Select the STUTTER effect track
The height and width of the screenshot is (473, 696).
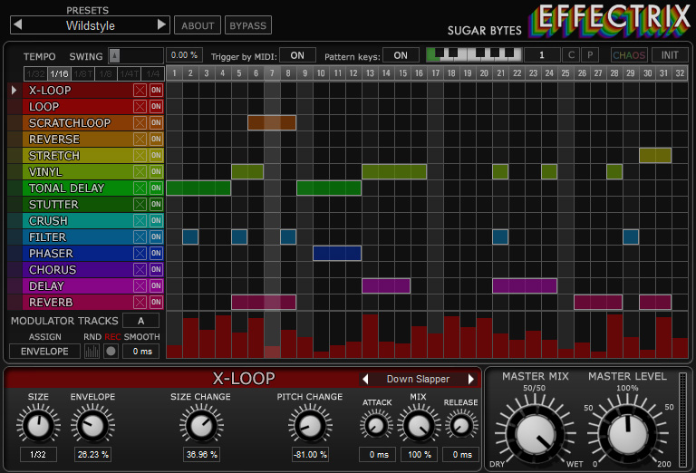pos(54,205)
